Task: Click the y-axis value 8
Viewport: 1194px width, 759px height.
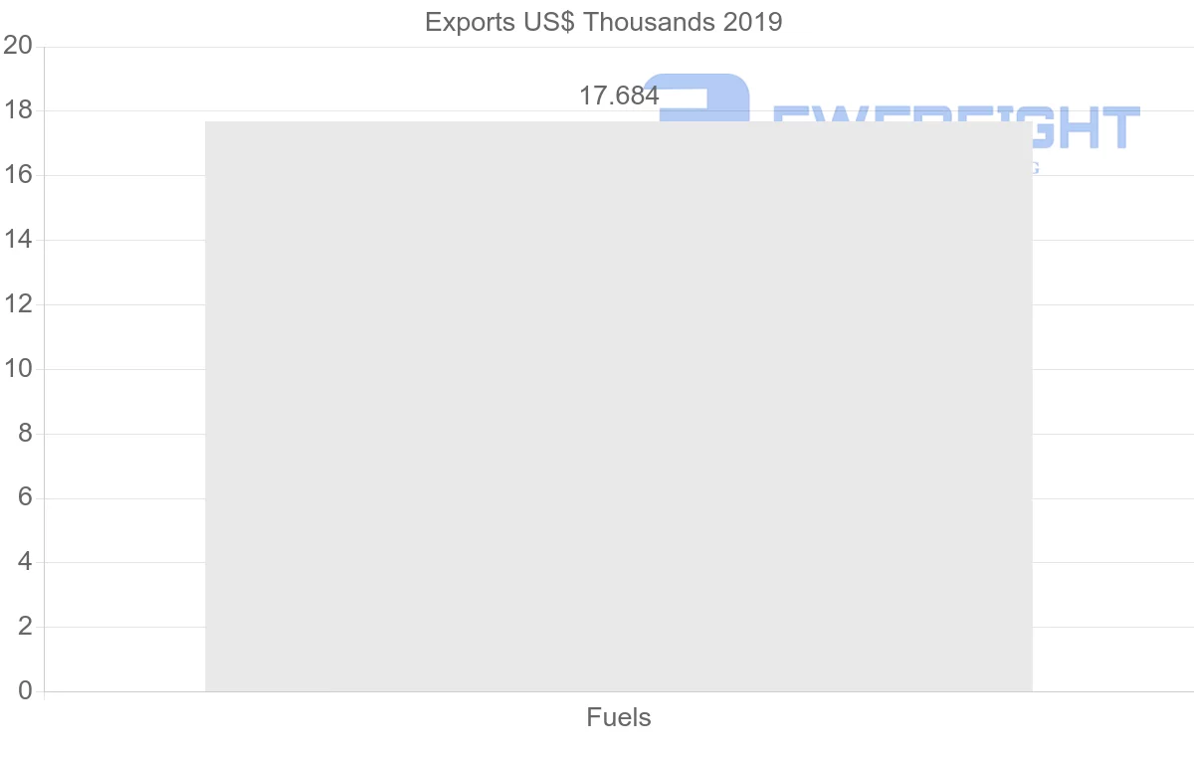Action: [x=25, y=434]
